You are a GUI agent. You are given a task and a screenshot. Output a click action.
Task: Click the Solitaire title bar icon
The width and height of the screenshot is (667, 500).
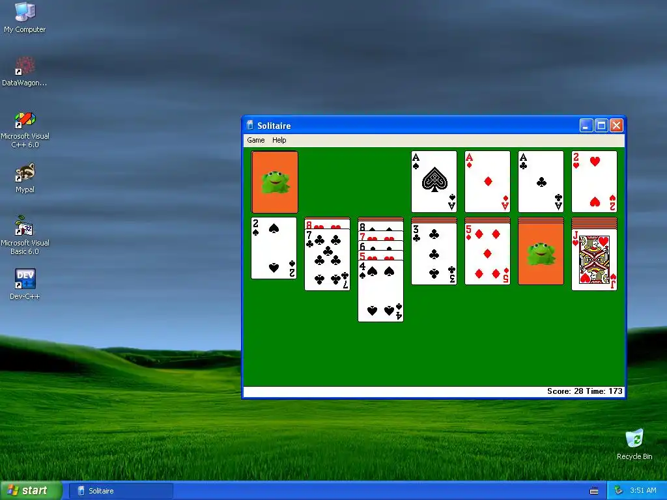click(x=250, y=126)
